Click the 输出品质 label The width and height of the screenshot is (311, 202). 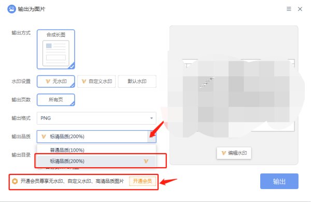(21, 137)
